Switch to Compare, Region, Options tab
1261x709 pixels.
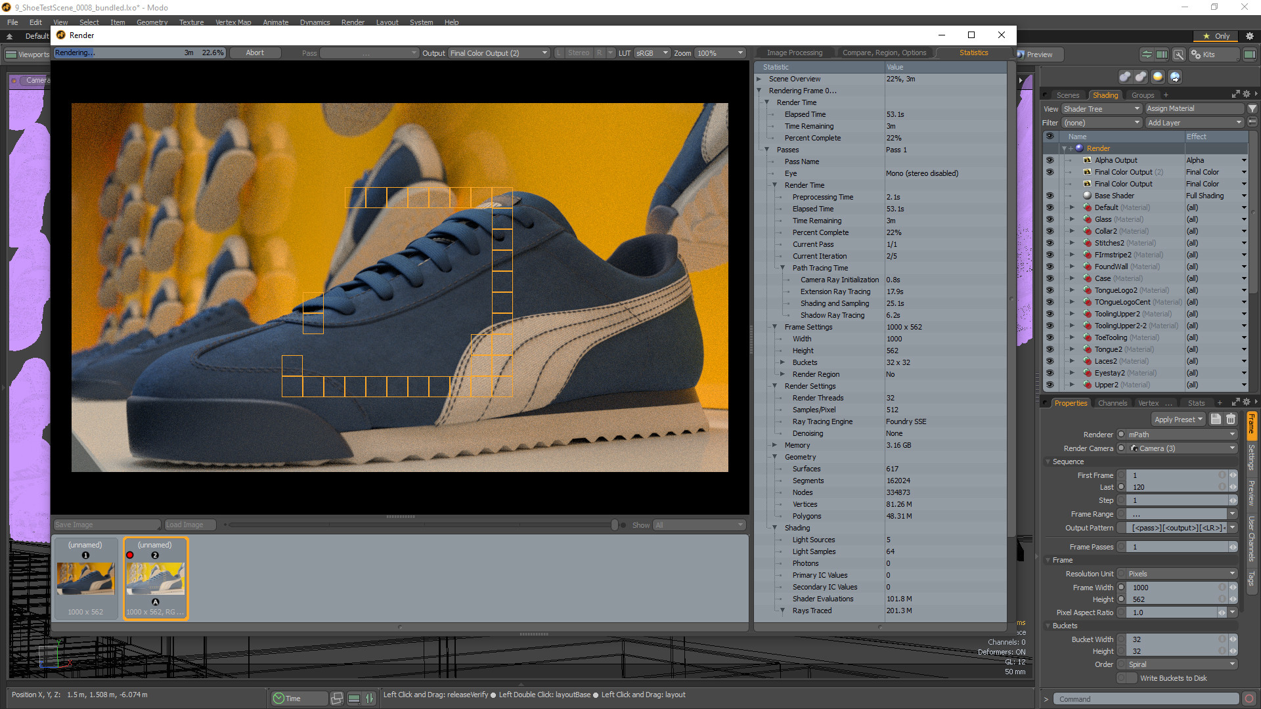pos(884,53)
